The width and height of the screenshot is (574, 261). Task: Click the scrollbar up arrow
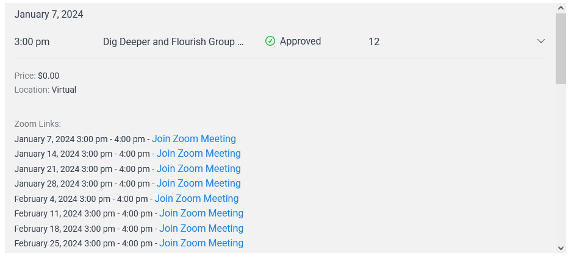pyautogui.click(x=561, y=8)
